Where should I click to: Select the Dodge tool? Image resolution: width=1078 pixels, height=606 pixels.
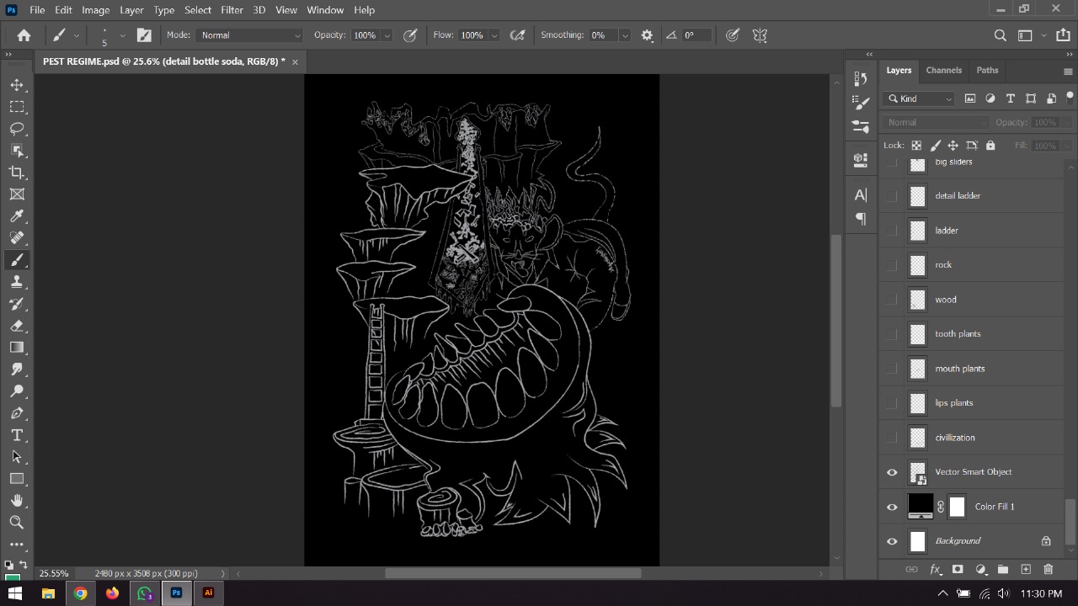[x=16, y=391]
